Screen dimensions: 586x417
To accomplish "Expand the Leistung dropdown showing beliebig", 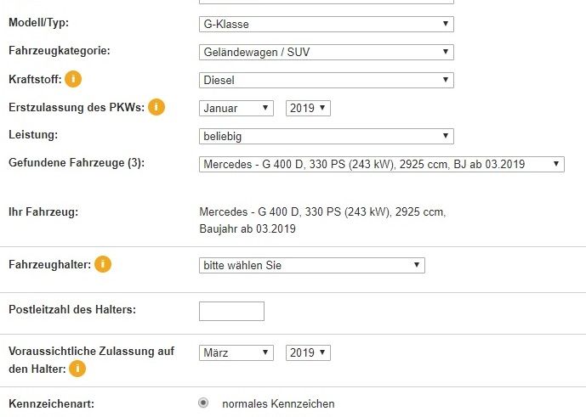I will (x=326, y=136).
